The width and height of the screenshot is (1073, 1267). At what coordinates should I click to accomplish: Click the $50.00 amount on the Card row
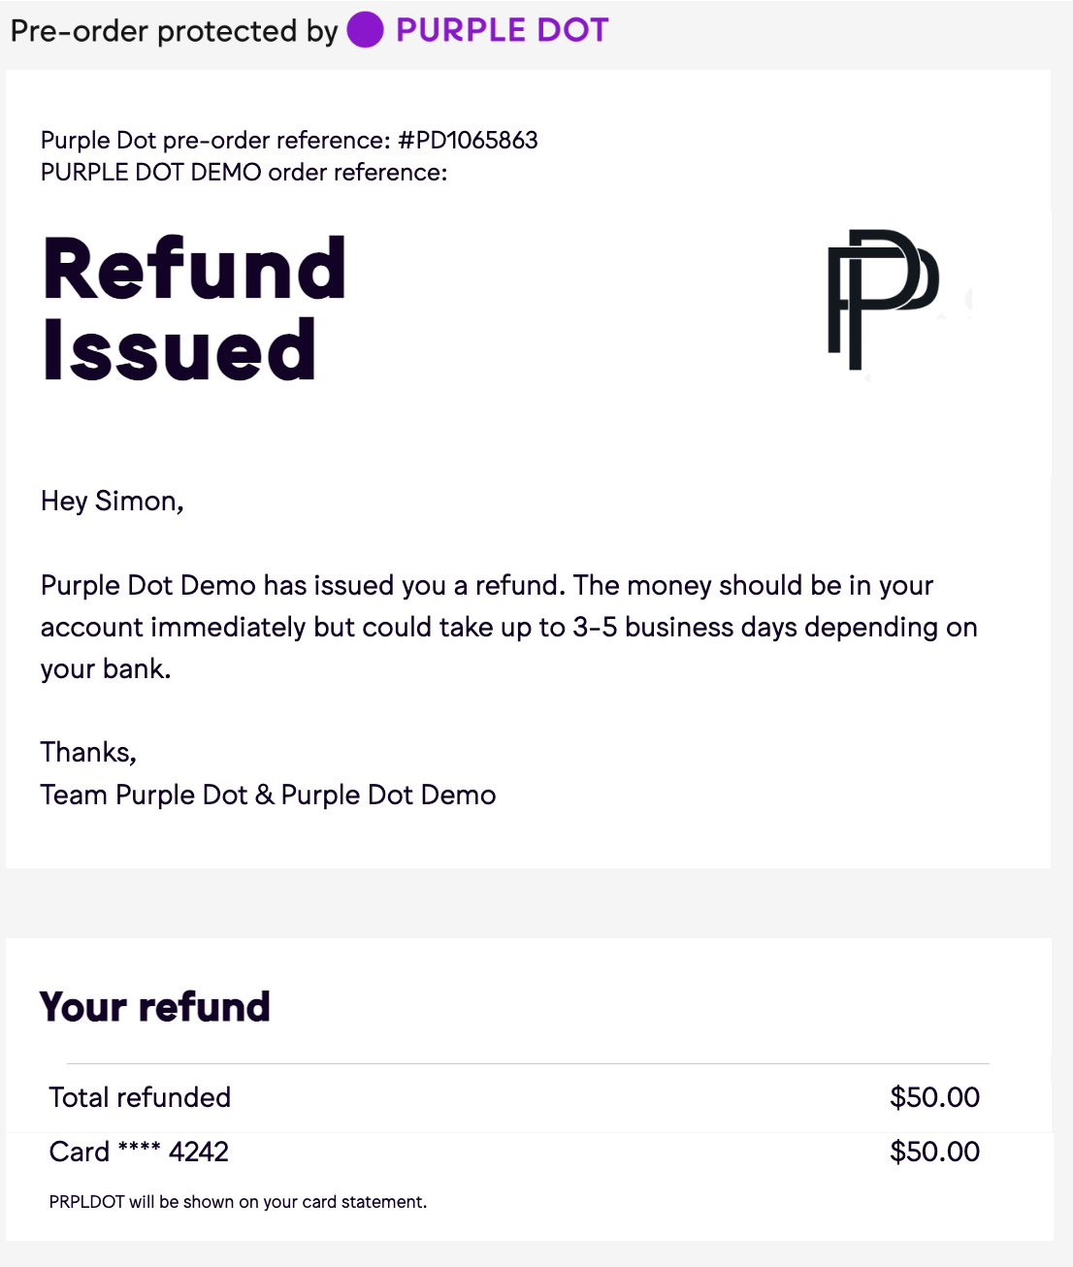click(x=934, y=1152)
